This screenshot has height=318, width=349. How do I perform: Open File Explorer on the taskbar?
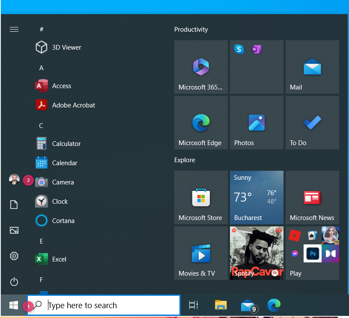click(x=221, y=305)
